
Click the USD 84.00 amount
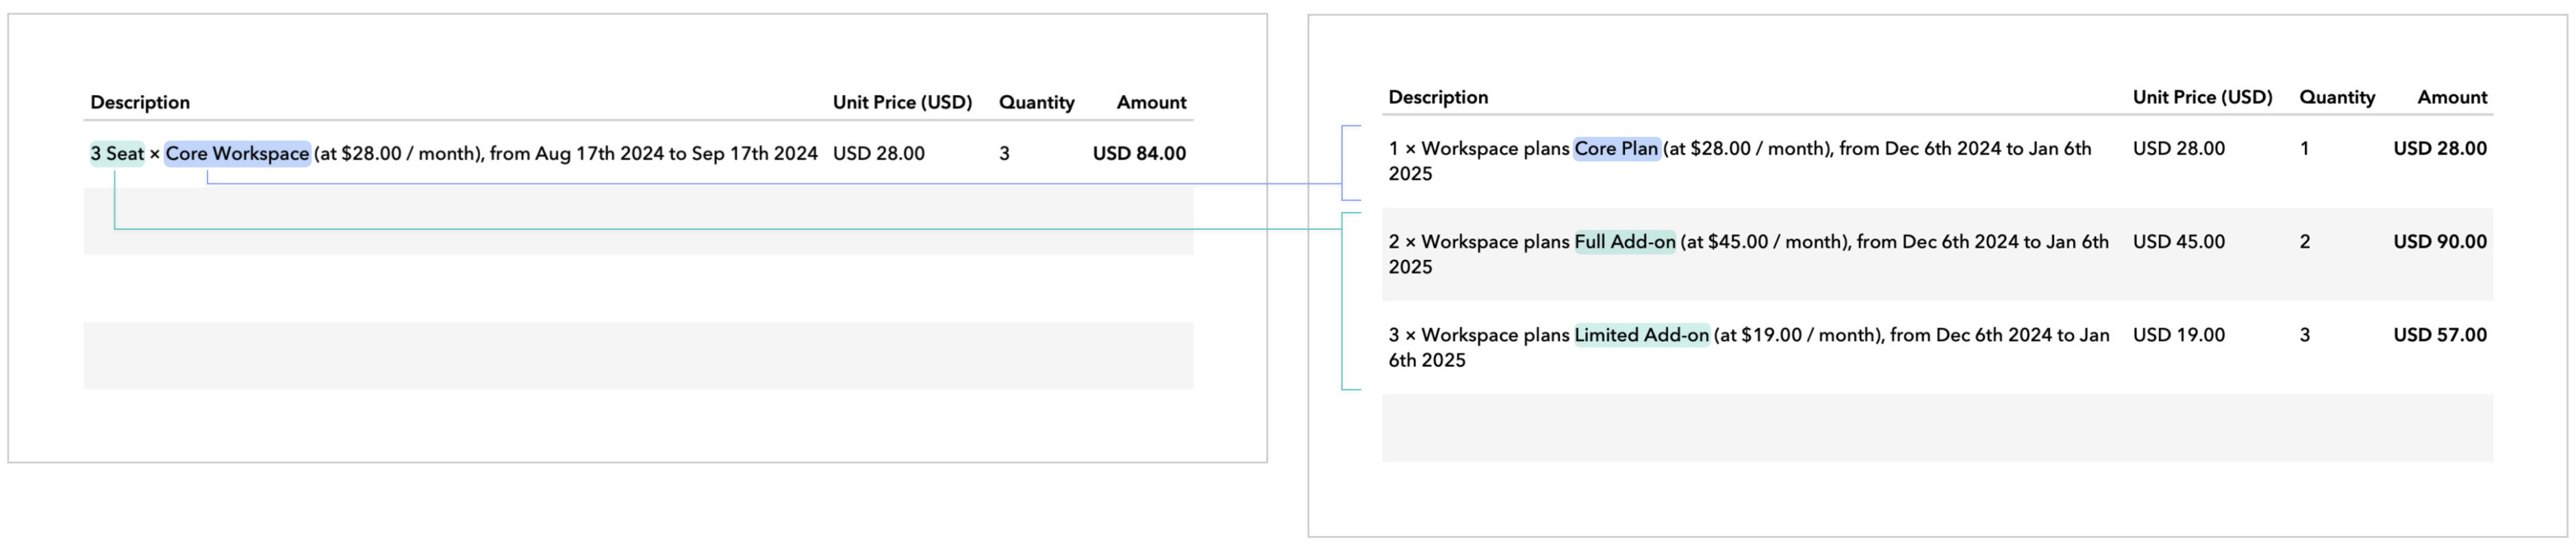(x=1138, y=154)
